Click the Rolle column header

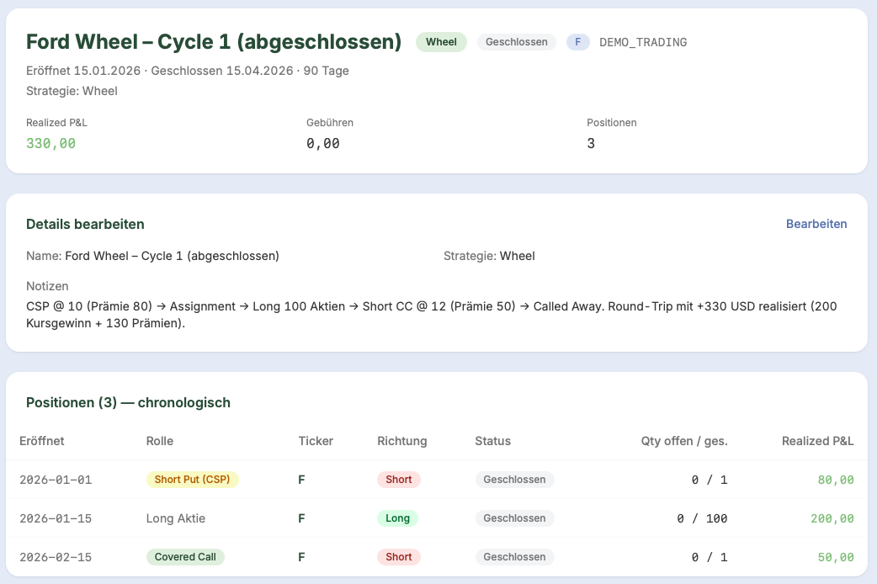click(159, 441)
